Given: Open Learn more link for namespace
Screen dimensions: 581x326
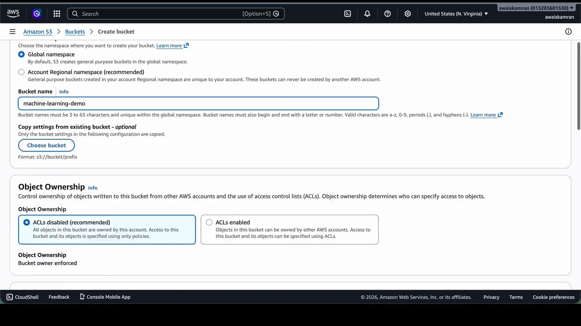Looking at the screenshot, I should pos(169,46).
